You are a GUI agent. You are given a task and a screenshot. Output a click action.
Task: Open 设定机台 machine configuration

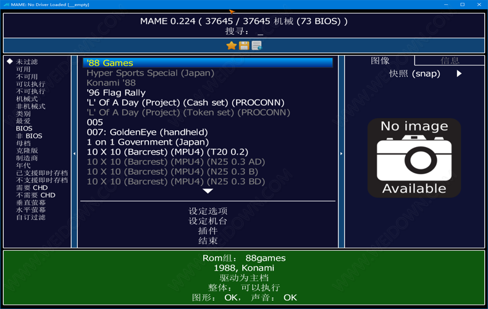point(208,221)
